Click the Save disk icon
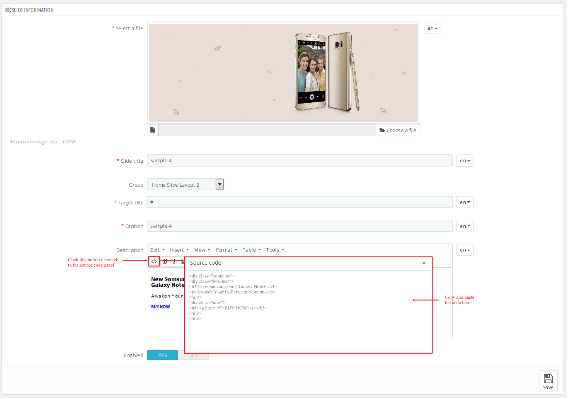The image size is (567, 398). pos(548,381)
